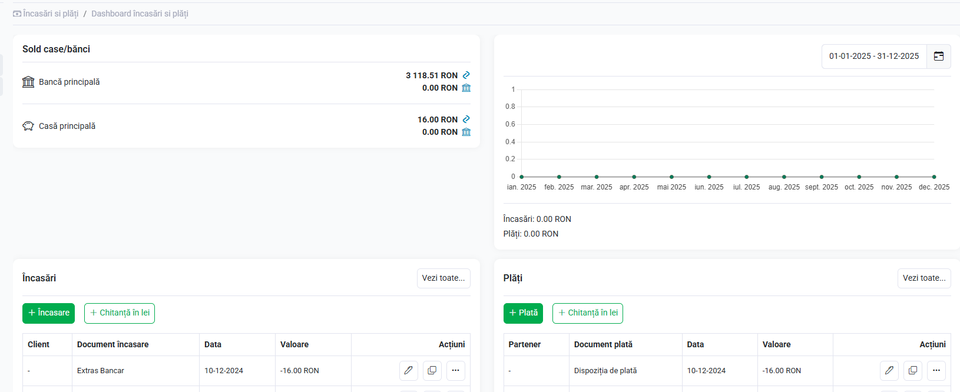
Task: Click the bank icon beside Bancă principală 0.00 RON
Action: [466, 88]
